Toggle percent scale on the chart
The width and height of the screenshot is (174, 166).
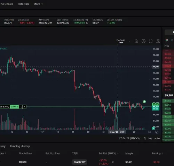[145, 138]
